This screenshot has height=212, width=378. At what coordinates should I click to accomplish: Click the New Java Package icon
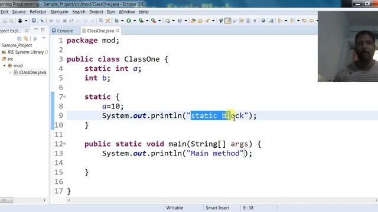(167, 21)
